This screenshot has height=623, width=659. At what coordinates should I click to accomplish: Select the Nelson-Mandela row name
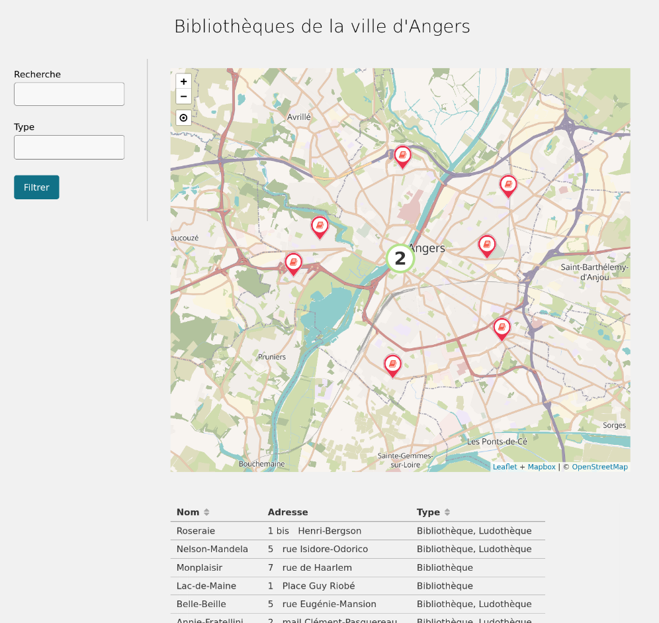click(212, 549)
